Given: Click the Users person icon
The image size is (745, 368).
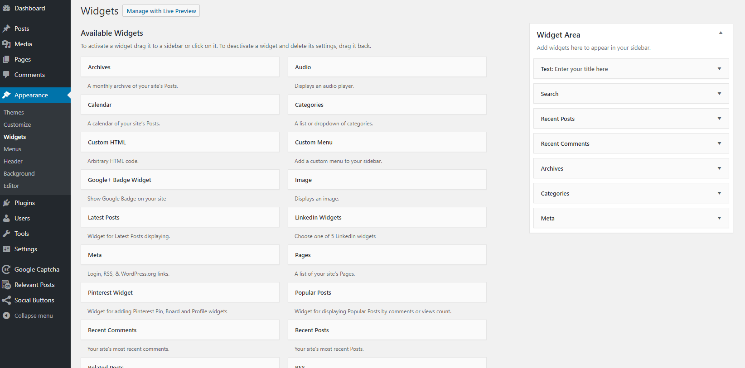Looking at the screenshot, I should 6,218.
